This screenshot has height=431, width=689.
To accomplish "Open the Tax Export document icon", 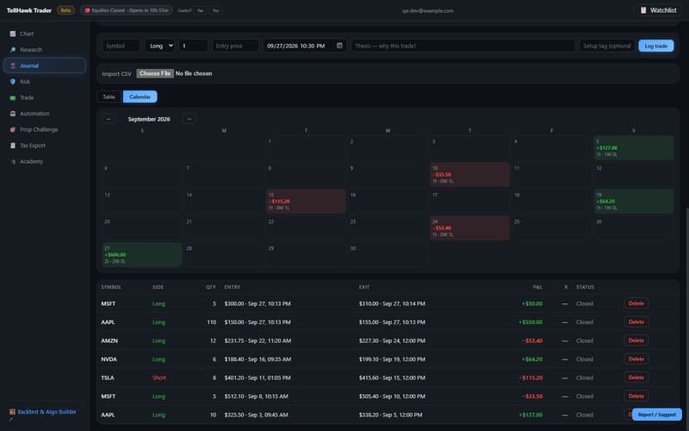I will (x=13, y=146).
